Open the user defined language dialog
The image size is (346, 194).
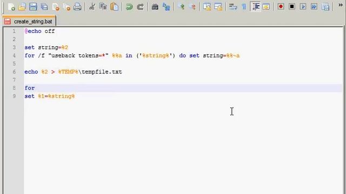click(266, 7)
